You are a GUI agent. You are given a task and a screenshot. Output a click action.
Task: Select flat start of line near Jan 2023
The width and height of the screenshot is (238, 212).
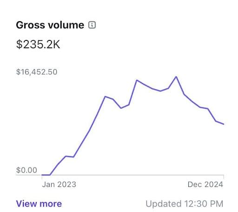tap(46, 175)
